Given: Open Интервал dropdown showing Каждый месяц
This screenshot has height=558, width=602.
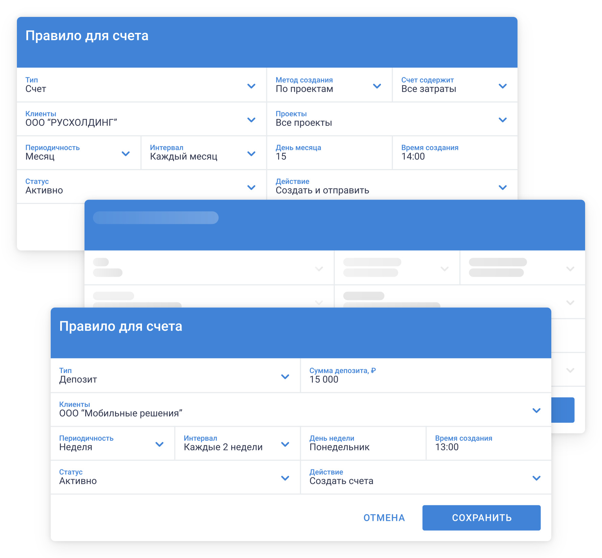Looking at the screenshot, I should pos(203,153).
